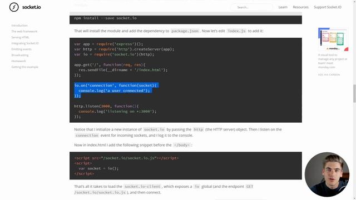Screen dimensions: 356x200
Task: Click the http.listen(3000 code line
Action: (x=106, y=106)
